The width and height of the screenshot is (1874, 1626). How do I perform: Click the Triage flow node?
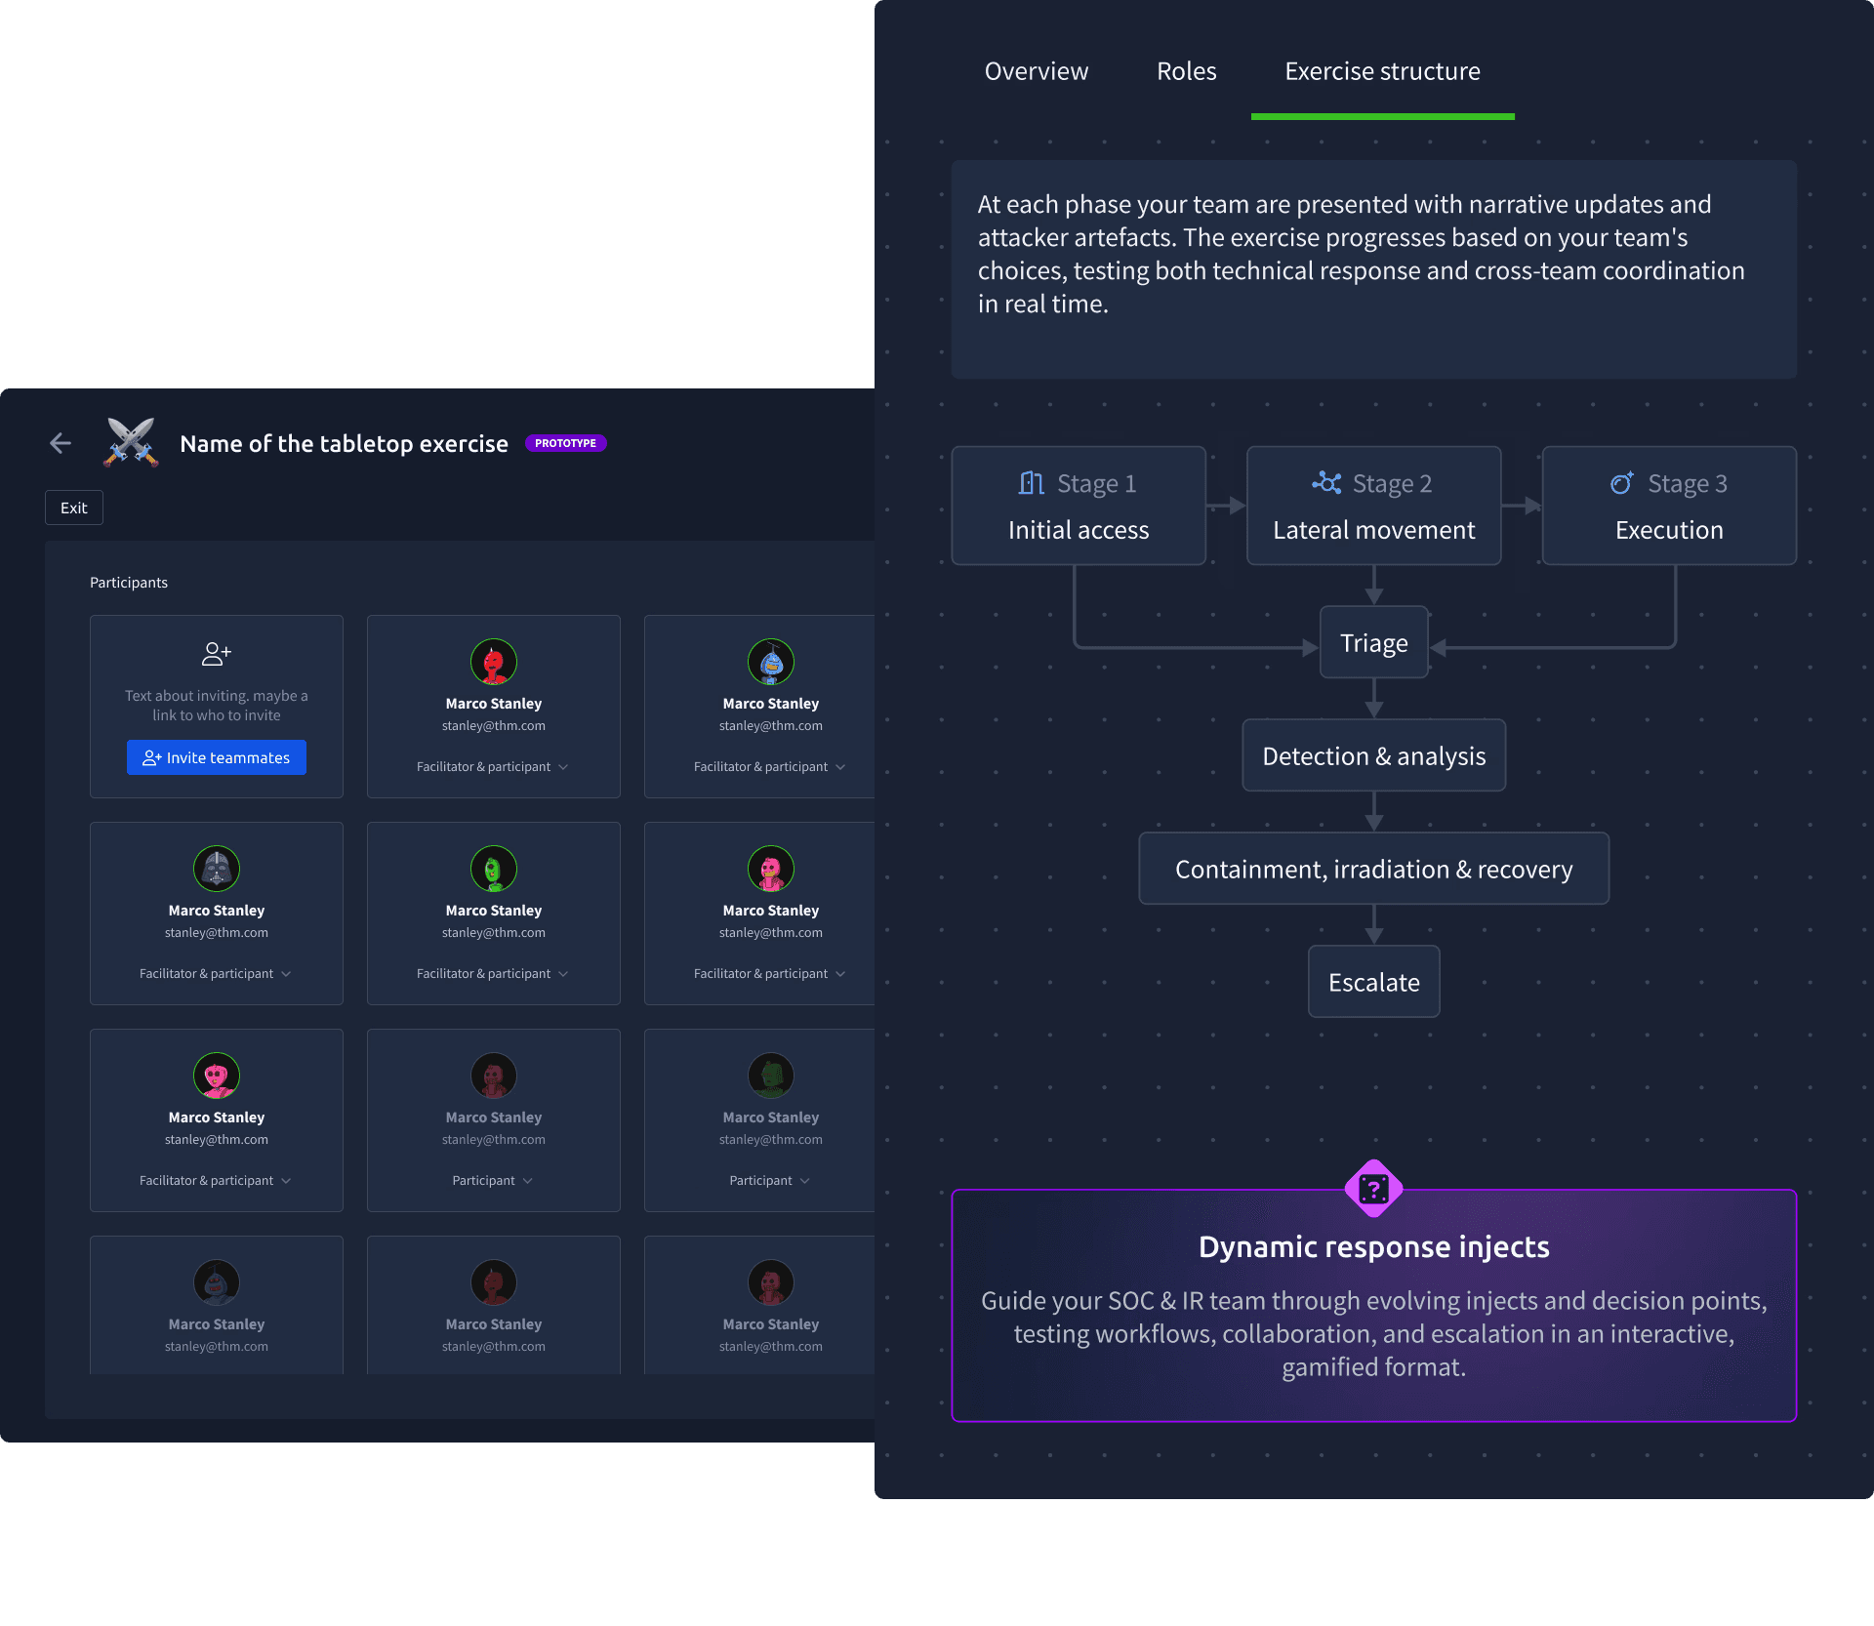click(x=1373, y=643)
